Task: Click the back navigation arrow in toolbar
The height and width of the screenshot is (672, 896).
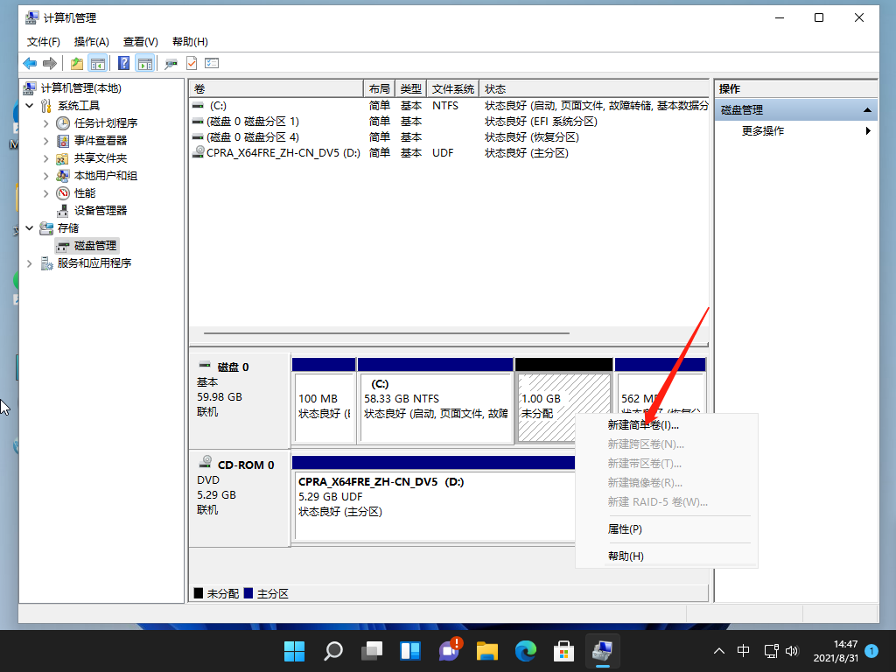Action: tap(29, 63)
